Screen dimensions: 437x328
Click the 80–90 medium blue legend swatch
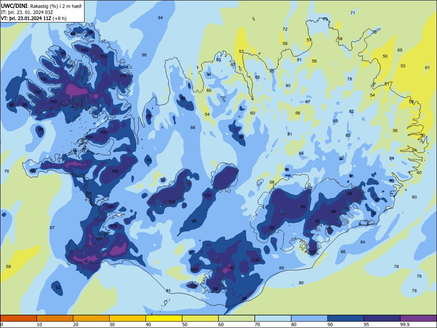pos(309,318)
